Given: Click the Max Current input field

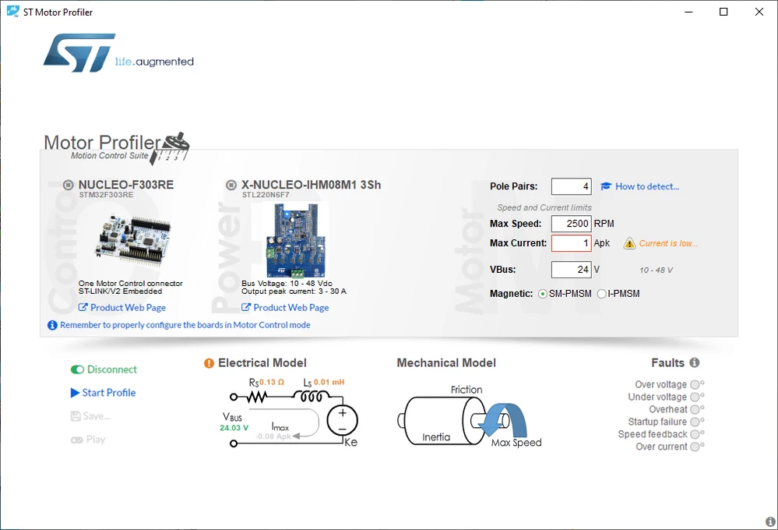Looking at the screenshot, I should click(x=571, y=243).
